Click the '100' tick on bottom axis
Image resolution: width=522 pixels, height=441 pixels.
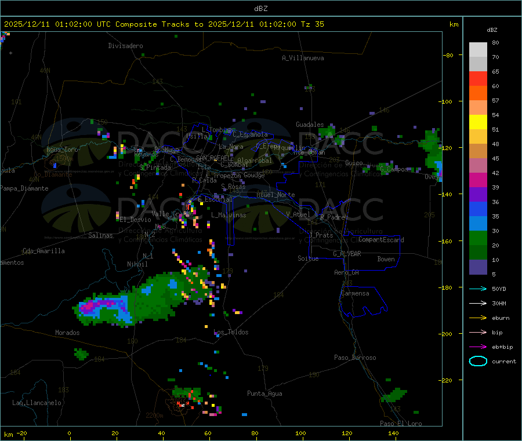[300, 433]
